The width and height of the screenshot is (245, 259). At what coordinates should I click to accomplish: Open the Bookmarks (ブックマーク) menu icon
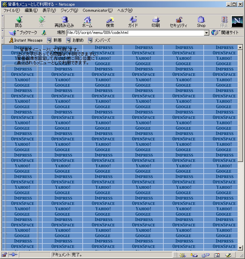click(23, 33)
